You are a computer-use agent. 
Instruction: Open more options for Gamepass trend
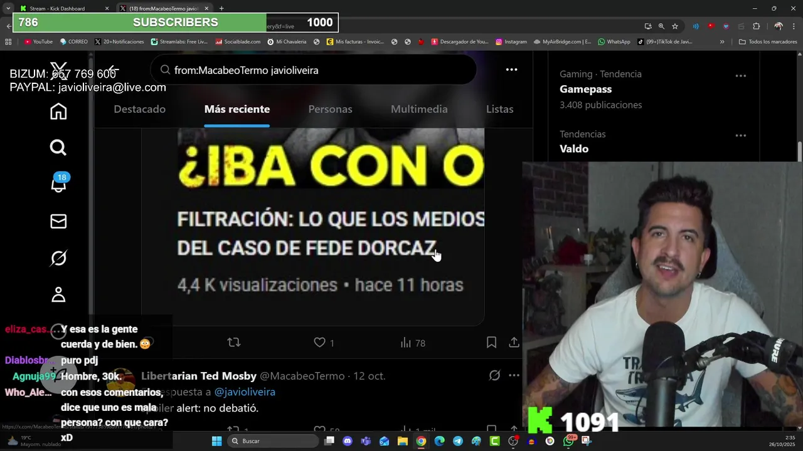click(x=740, y=75)
